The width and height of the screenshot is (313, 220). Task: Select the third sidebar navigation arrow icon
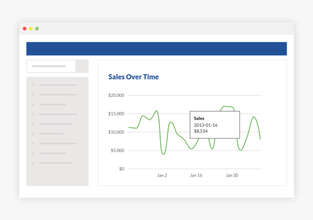pyautogui.click(x=33, y=104)
